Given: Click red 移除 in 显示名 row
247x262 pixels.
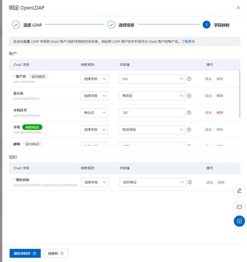Looking at the screenshot, I should (x=219, y=96).
